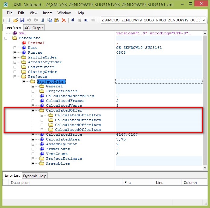
Task: Click the Copy toolbar icon
Action: pyautogui.click(x=50, y=20)
